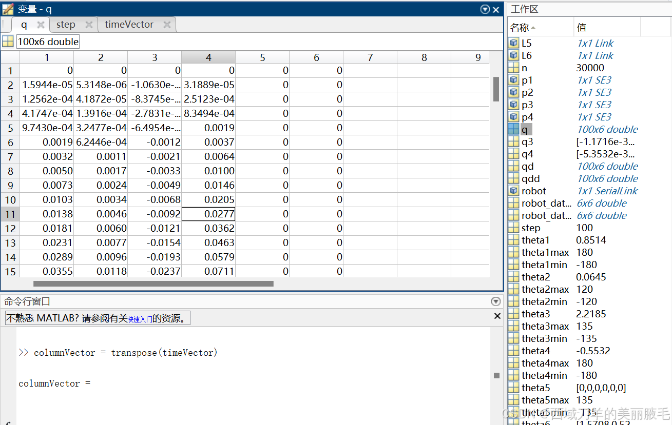Select the step variable icon in workspace

coord(513,228)
